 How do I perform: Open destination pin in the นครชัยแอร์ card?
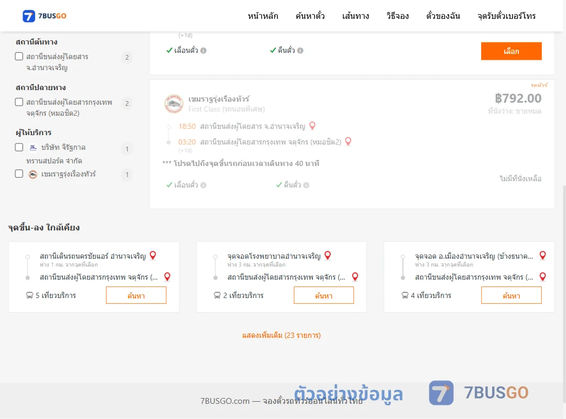pyautogui.click(x=168, y=277)
